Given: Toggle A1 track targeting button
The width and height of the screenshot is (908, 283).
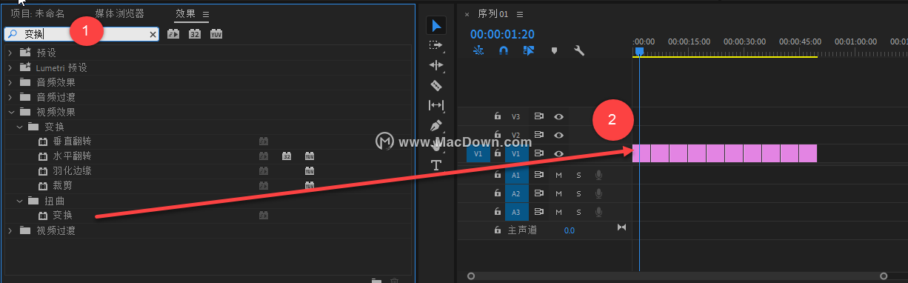Looking at the screenshot, I should click(516, 175).
